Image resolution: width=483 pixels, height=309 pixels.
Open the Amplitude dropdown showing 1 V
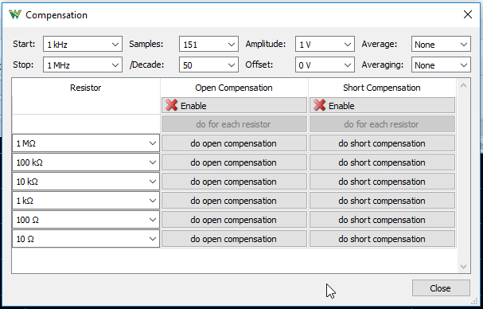[325, 44]
